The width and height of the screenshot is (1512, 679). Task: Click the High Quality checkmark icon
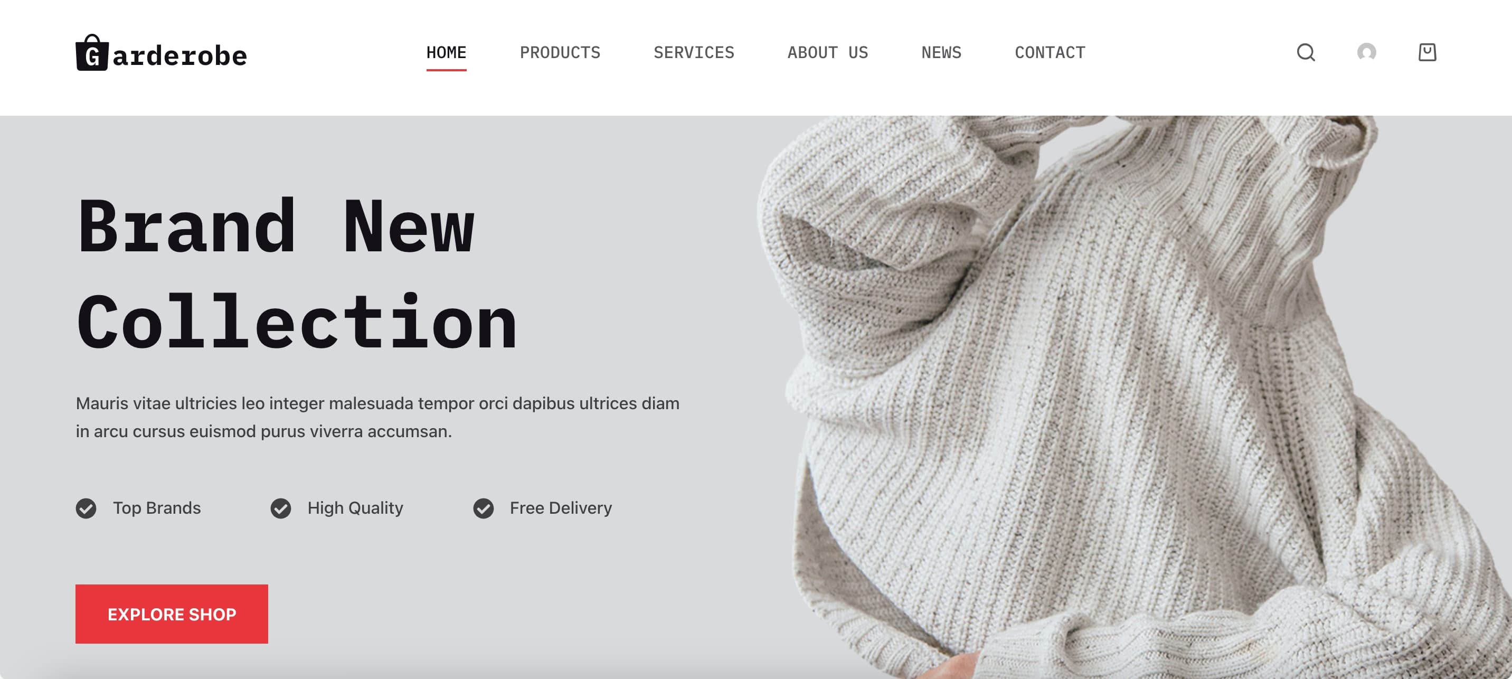[x=280, y=508]
